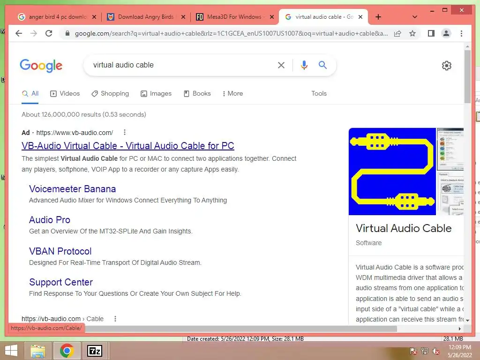Image resolution: width=480 pixels, height=360 pixels.
Task: Open the network tray icon
Action: (425, 352)
